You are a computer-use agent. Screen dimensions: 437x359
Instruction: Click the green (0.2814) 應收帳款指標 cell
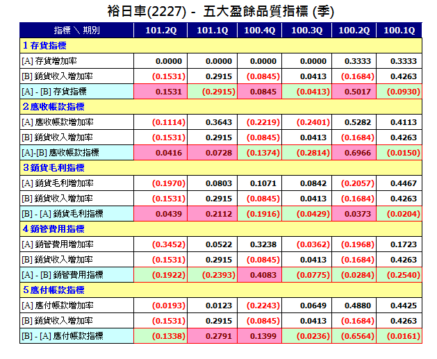(307, 153)
